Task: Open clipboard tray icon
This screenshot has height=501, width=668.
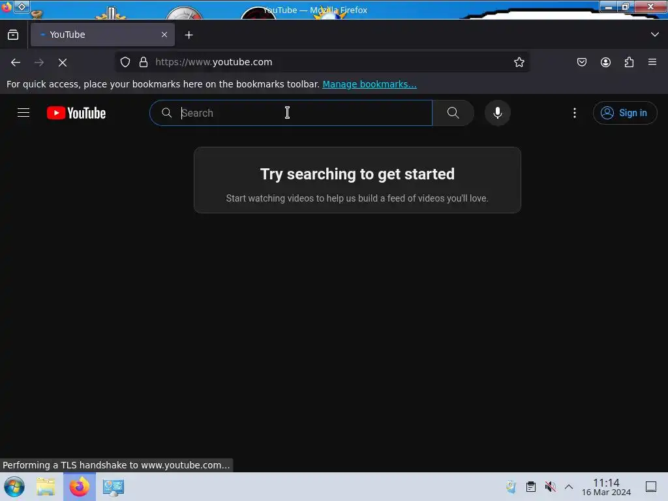Action: pyautogui.click(x=531, y=487)
